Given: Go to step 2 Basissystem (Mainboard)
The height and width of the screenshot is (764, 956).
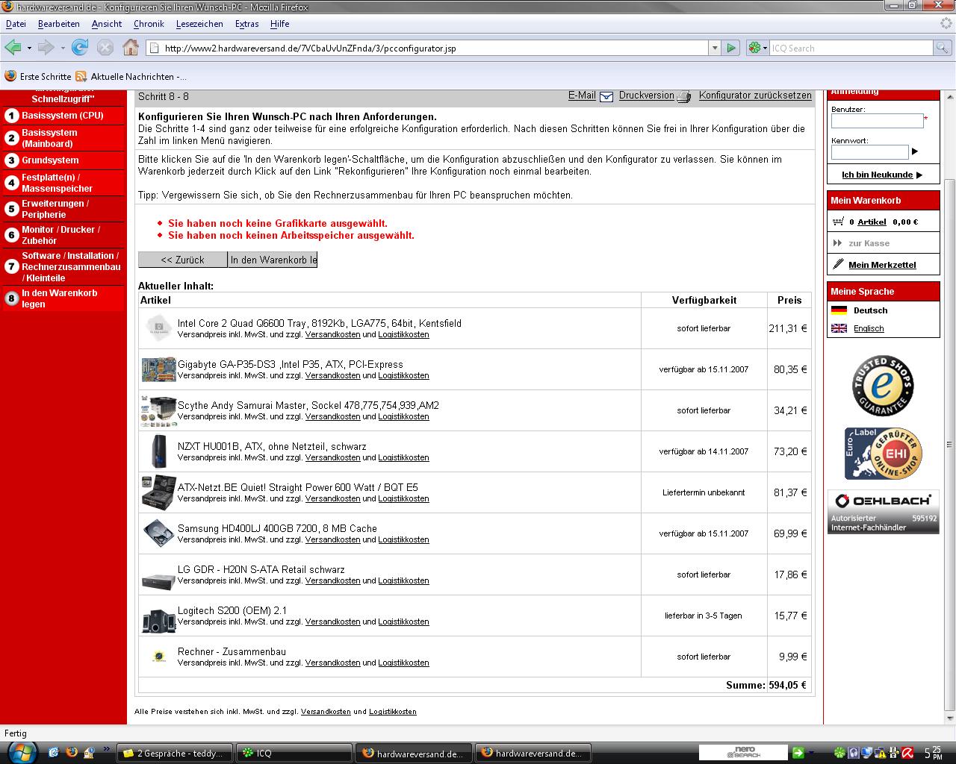Looking at the screenshot, I should coord(63,138).
